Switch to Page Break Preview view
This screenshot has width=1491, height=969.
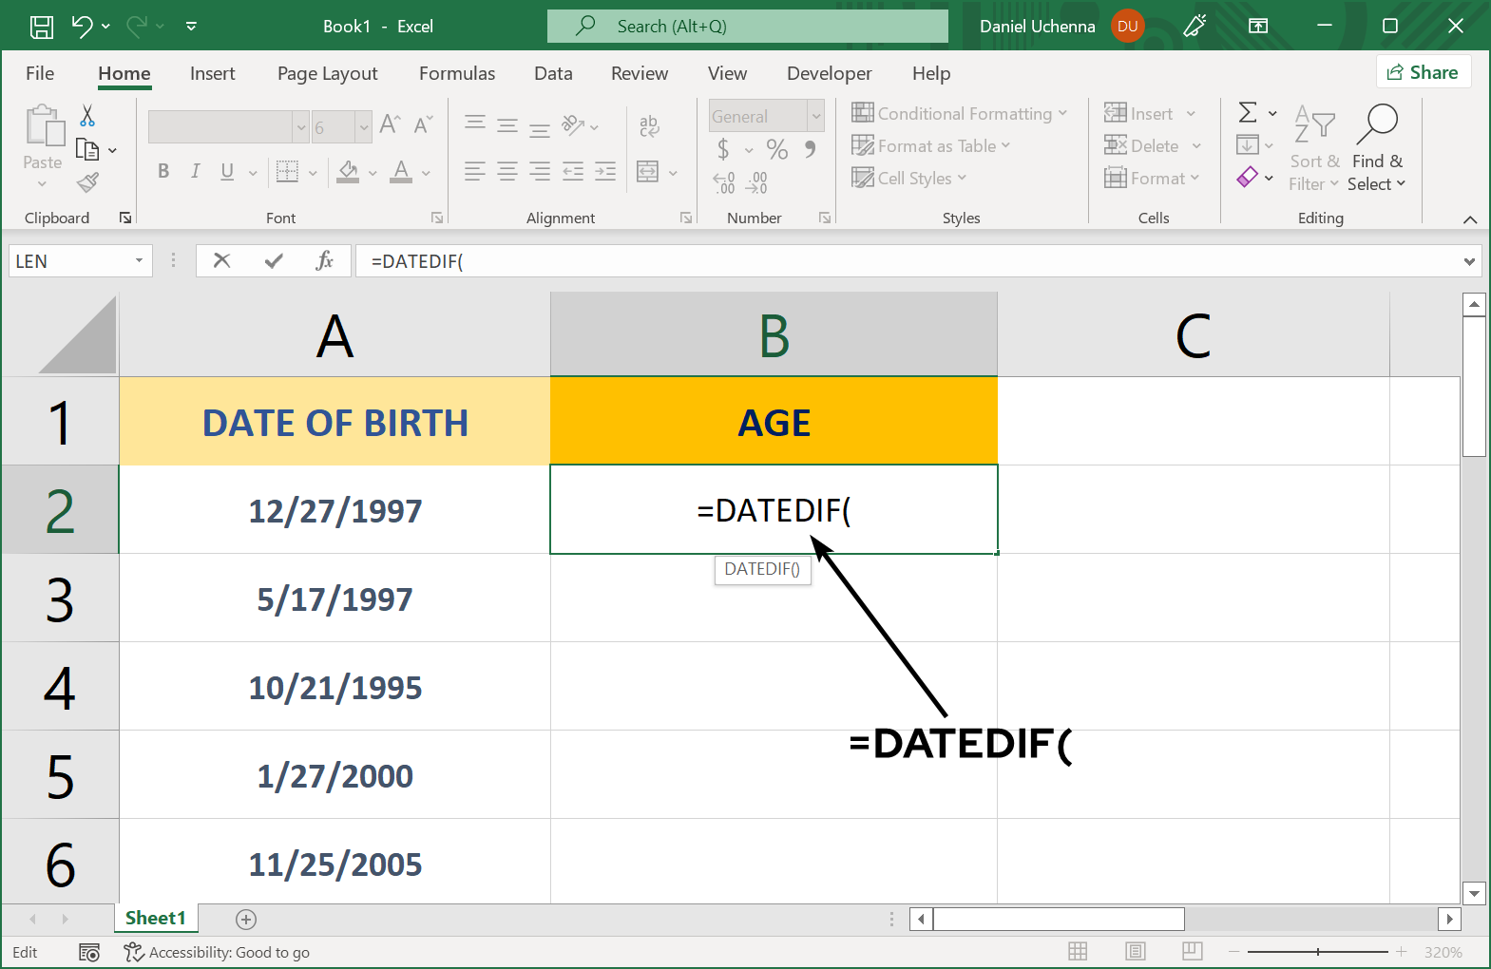click(x=1192, y=952)
